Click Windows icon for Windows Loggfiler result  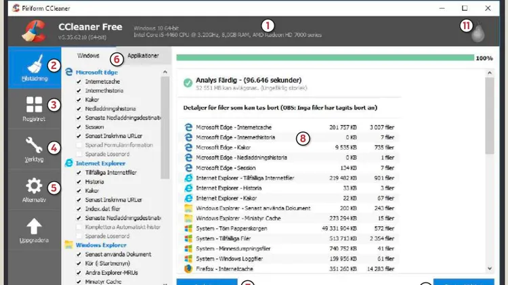pyautogui.click(x=188, y=259)
